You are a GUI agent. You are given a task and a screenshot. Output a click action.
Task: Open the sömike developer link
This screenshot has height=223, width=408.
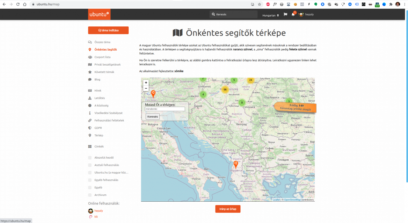coord(179,71)
